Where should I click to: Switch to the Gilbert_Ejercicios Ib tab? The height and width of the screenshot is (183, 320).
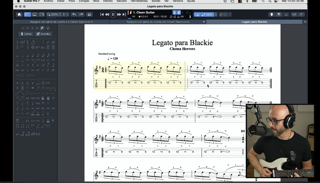pyautogui.click(x=61, y=22)
